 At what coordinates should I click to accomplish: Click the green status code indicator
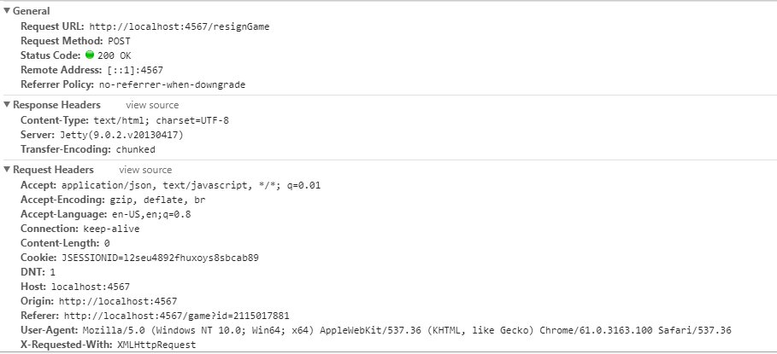click(x=90, y=55)
